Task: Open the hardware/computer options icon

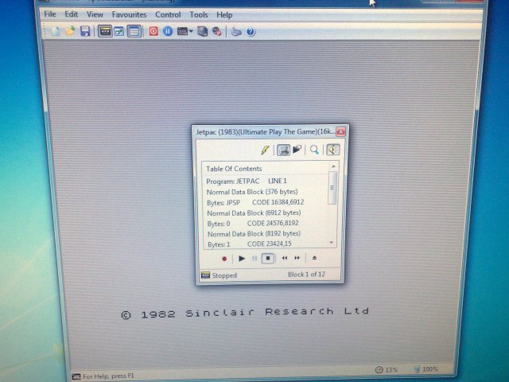Action: pyautogui.click(x=203, y=32)
